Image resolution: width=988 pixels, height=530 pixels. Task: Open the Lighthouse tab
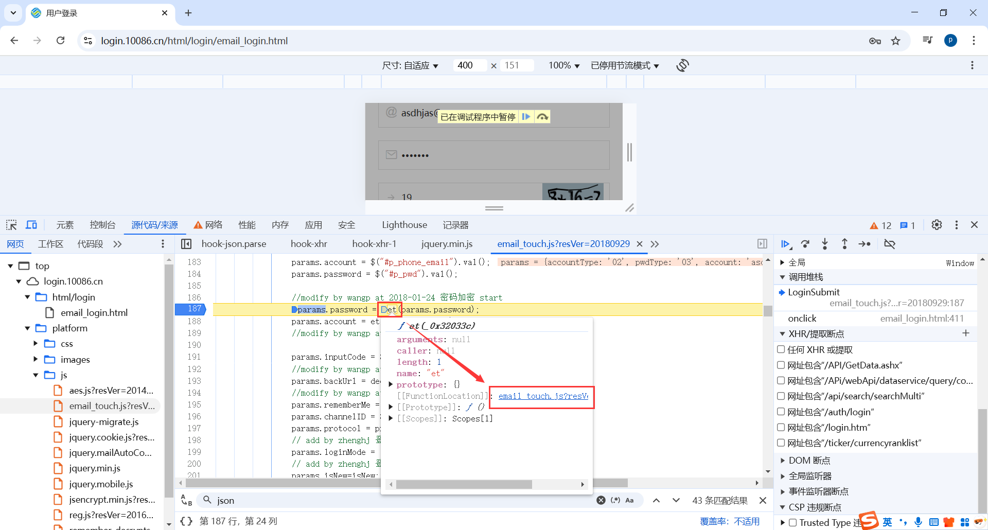coord(404,225)
